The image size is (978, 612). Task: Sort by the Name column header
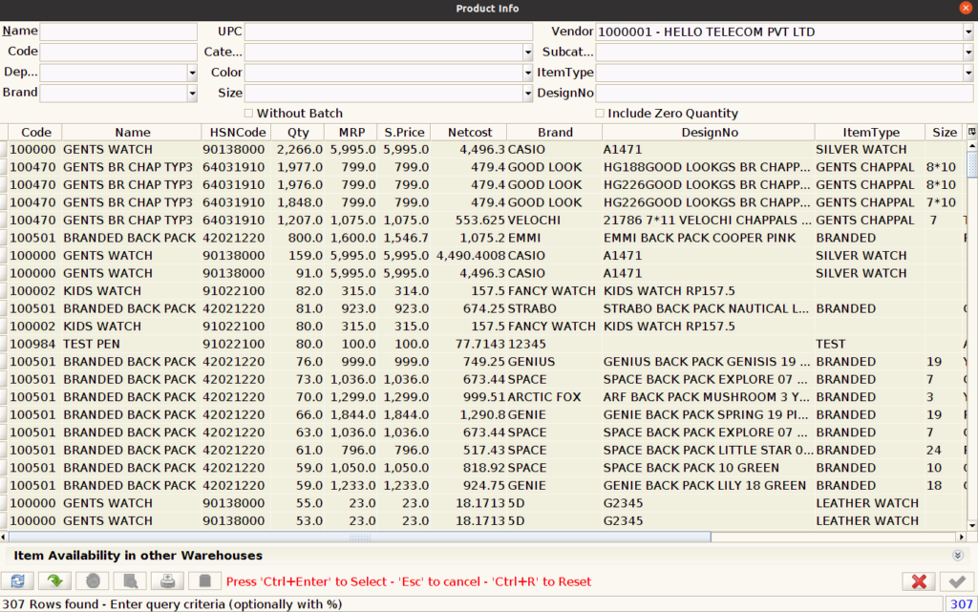[x=132, y=132]
